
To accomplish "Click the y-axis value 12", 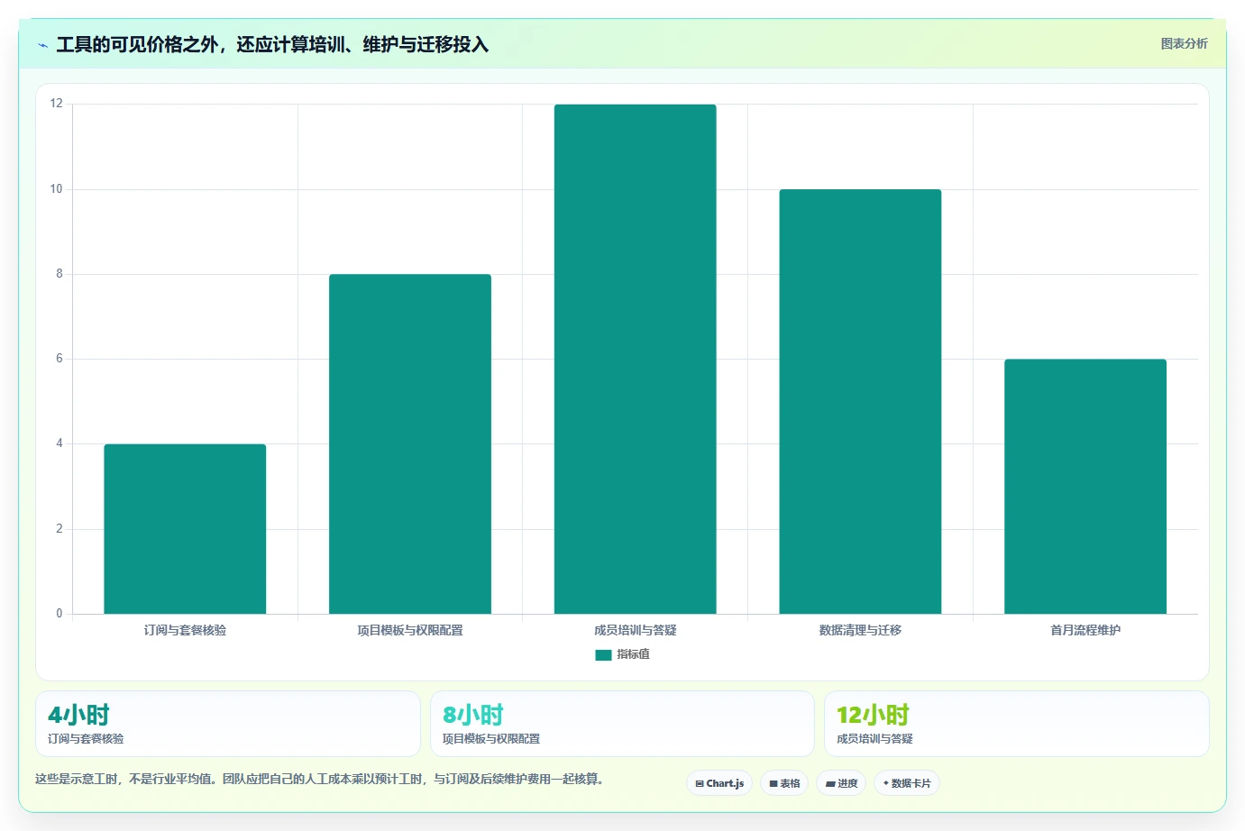I will pyautogui.click(x=57, y=104).
